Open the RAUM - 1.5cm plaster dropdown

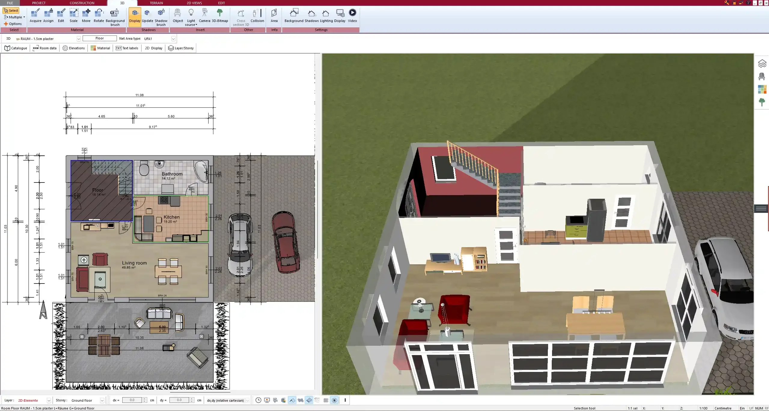tap(78, 38)
